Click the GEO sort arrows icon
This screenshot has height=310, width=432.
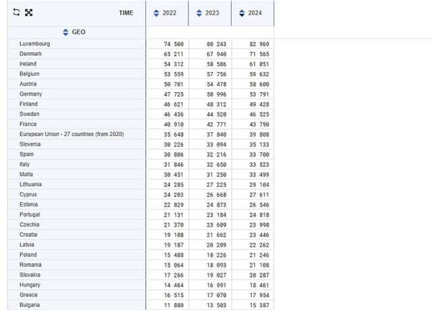coord(65,32)
